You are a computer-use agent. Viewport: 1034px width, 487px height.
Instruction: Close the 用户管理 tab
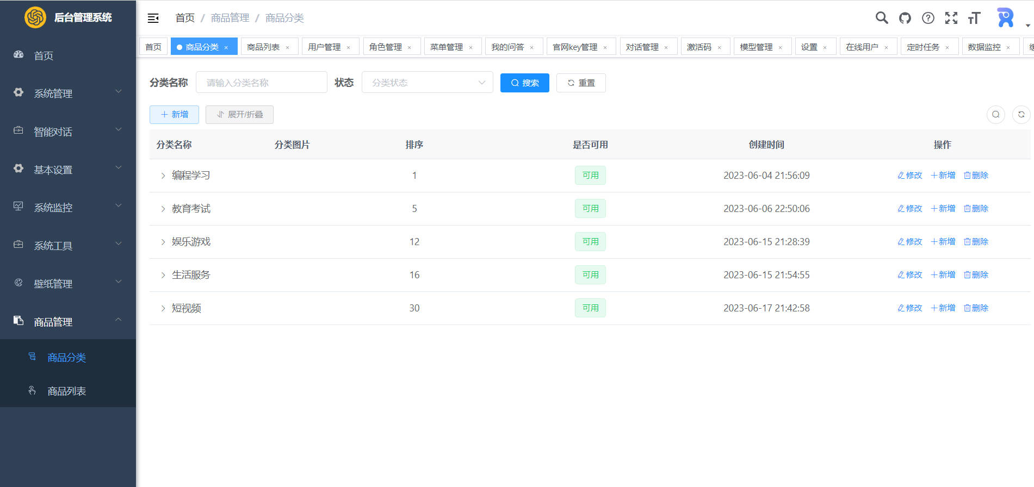click(348, 48)
